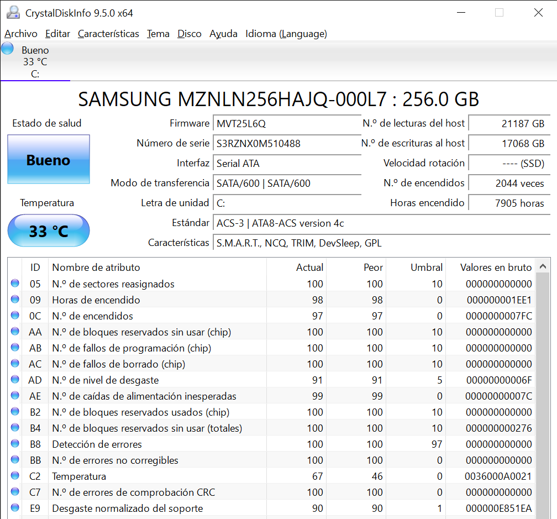557x519 pixels.
Task: Open the Características menu
Action: point(108,34)
